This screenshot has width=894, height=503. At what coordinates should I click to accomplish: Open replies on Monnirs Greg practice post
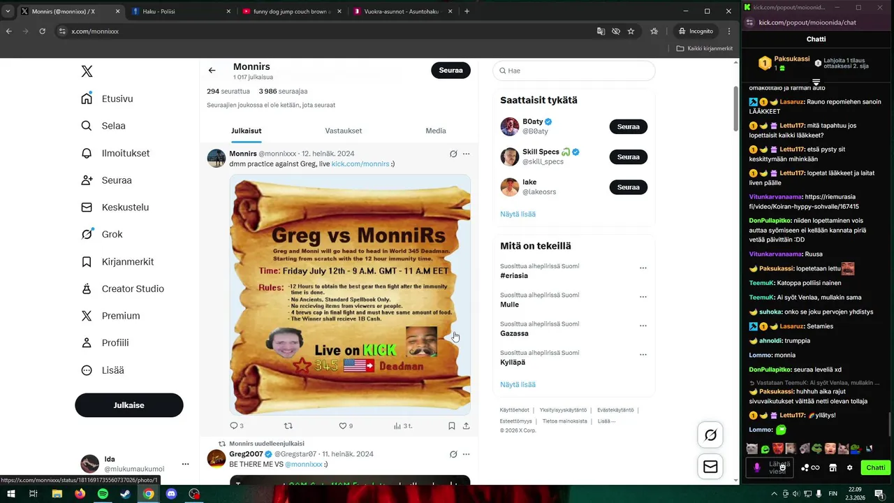pyautogui.click(x=237, y=425)
